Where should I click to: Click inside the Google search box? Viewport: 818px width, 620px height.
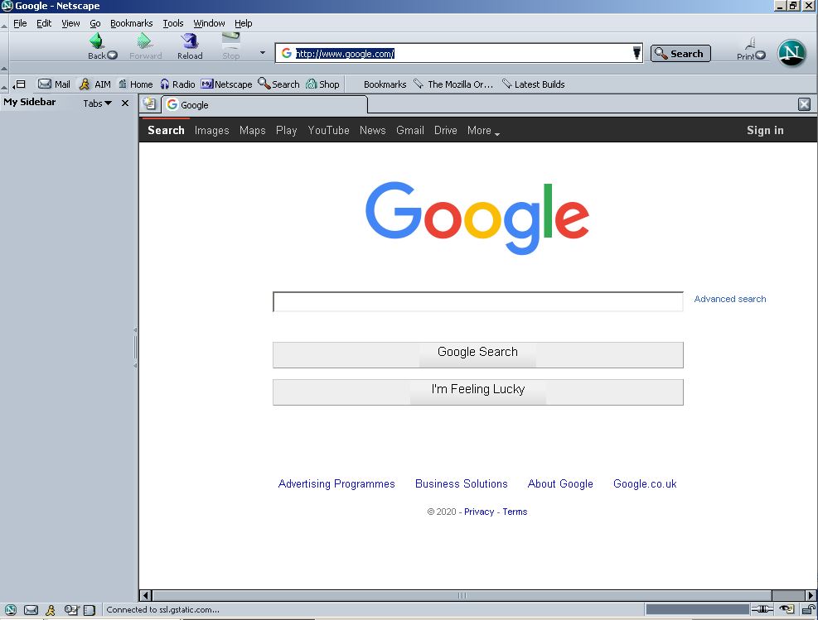[477, 301]
